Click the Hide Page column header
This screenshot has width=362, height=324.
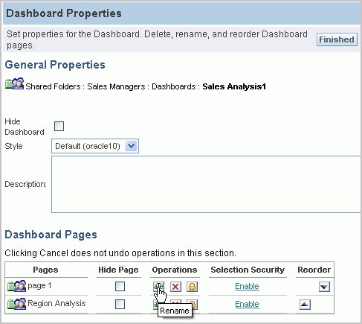[118, 270]
